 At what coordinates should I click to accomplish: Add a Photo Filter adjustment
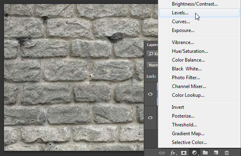(186, 78)
